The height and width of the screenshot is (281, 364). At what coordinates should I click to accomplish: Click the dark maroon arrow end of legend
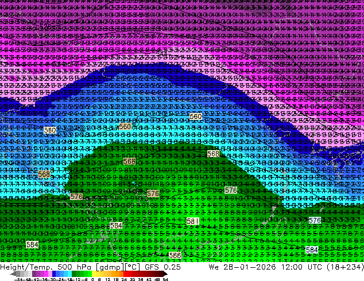coord(165,274)
